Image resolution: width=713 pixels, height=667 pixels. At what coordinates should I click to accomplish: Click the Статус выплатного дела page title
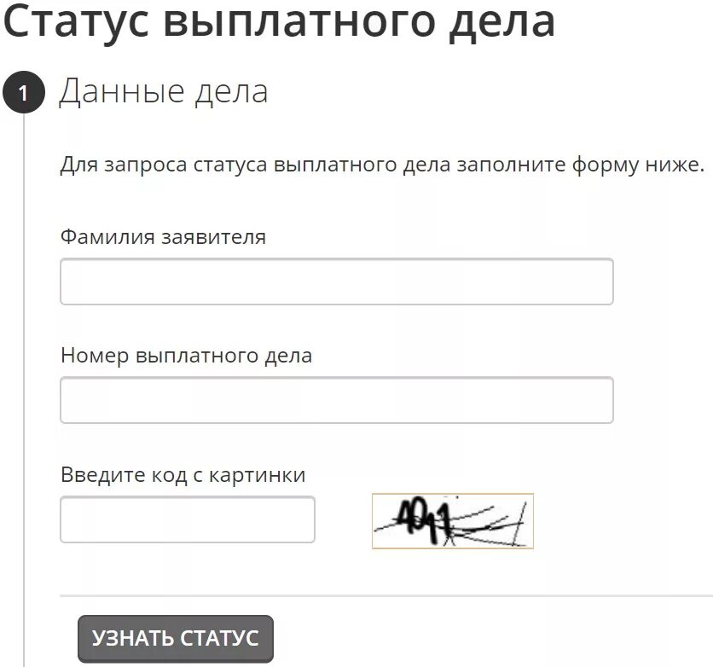pyautogui.click(x=279, y=22)
